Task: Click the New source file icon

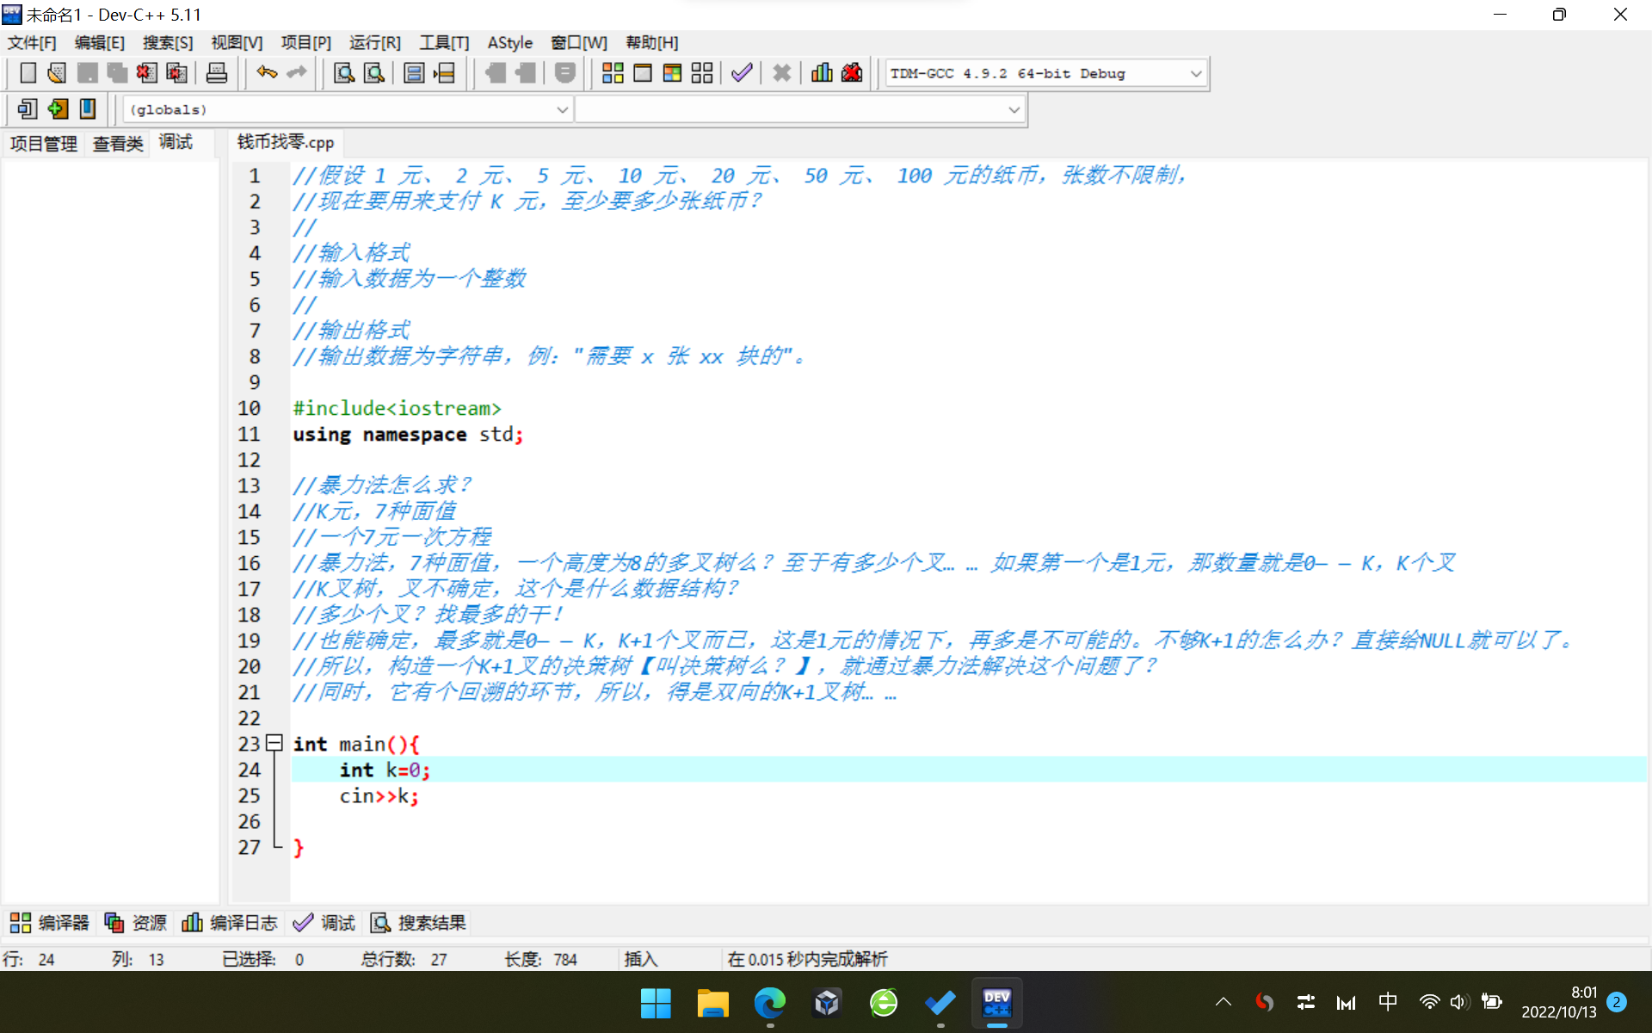Action: point(28,73)
